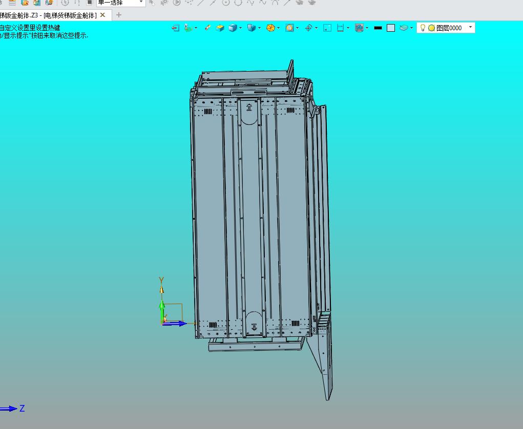
Task: Click the stacked layers icon
Action: 404,28
